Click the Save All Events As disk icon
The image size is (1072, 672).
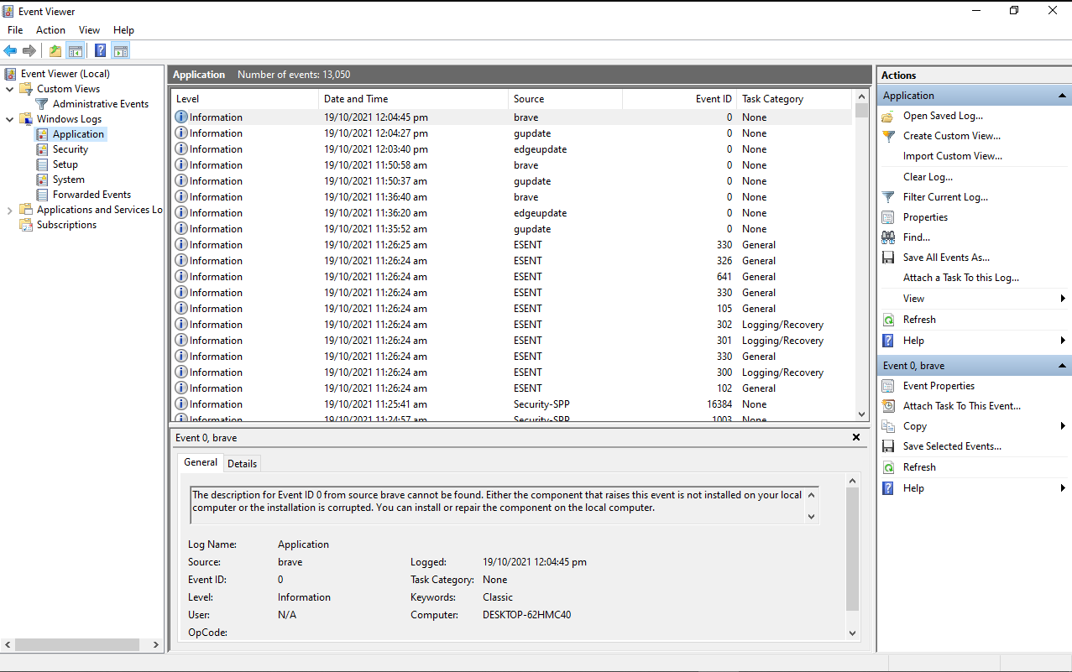[889, 257]
